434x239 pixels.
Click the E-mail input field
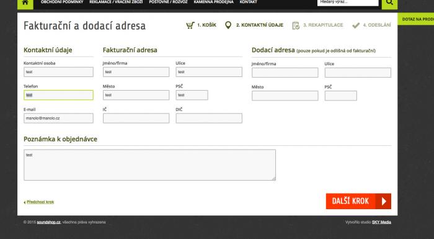pyautogui.click(x=58, y=118)
